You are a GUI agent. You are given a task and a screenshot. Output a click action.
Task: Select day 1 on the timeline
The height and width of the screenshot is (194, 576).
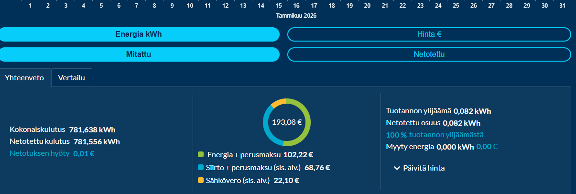point(30,6)
